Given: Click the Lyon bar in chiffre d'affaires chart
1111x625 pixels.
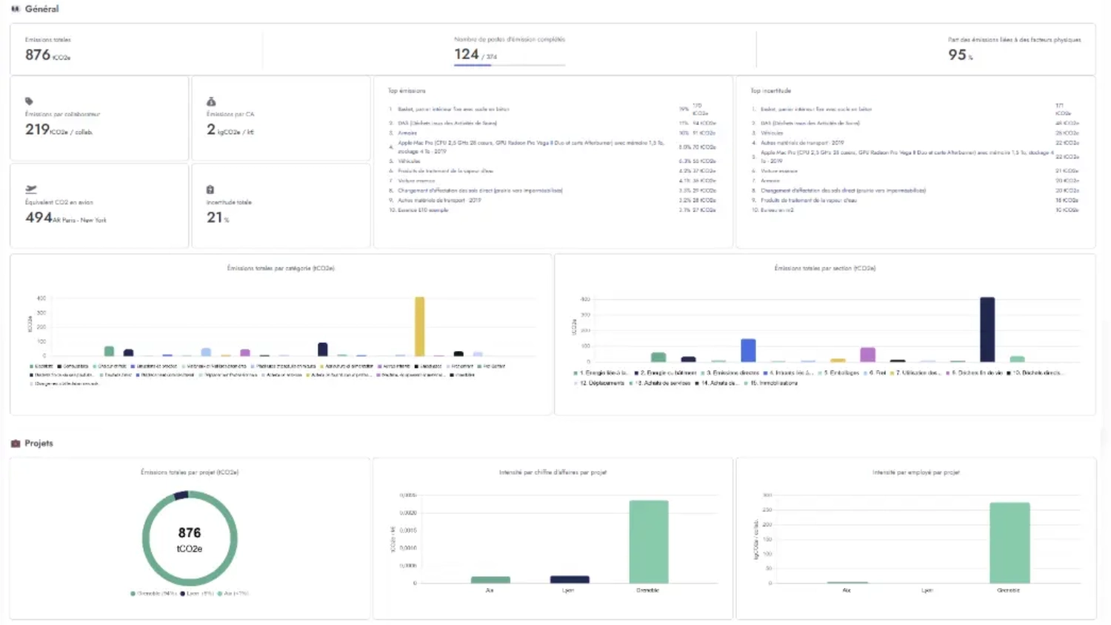Looking at the screenshot, I should pos(569,579).
